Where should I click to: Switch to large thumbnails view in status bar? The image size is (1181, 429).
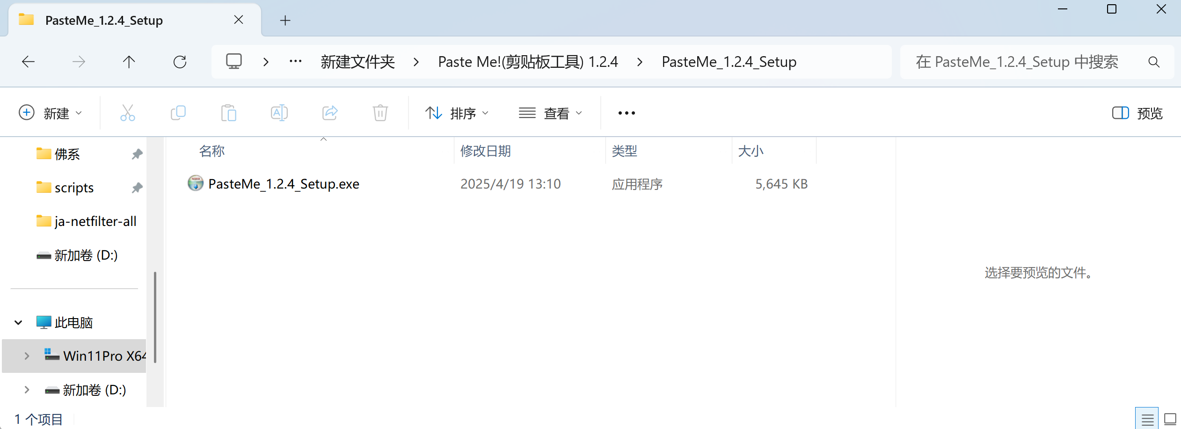click(x=1170, y=419)
